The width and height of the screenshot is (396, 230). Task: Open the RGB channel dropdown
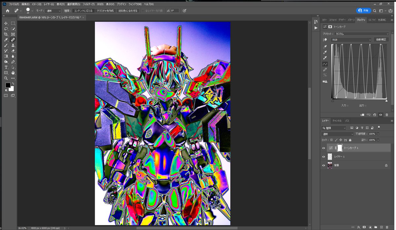click(351, 40)
